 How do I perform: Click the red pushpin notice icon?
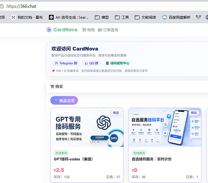(x=53, y=71)
